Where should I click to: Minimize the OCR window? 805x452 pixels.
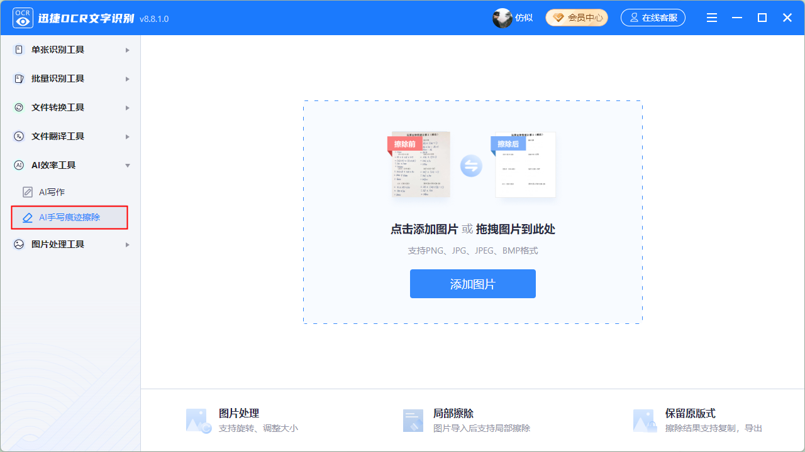coord(737,18)
